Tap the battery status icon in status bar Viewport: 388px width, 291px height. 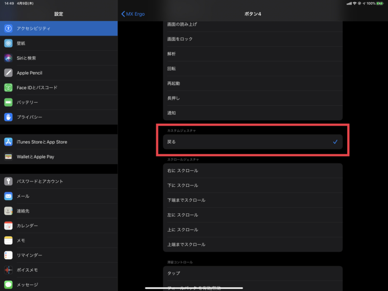380,3
